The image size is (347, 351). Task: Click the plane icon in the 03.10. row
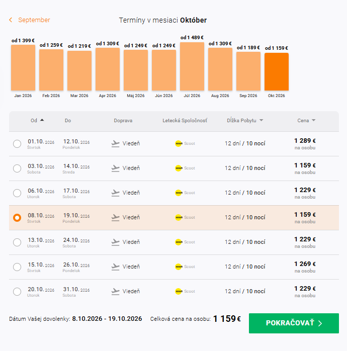click(116, 168)
